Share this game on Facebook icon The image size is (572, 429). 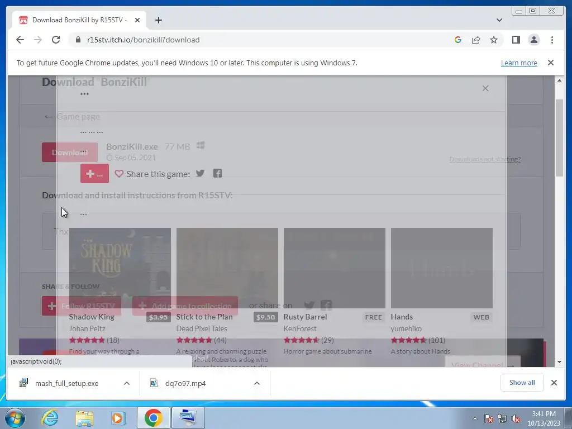217,173
